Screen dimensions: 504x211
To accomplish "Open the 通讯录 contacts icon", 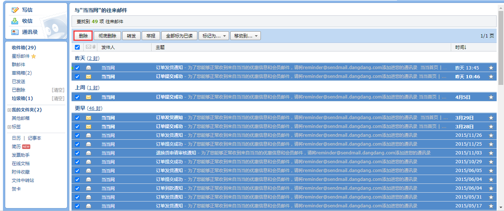I will click(15, 32).
